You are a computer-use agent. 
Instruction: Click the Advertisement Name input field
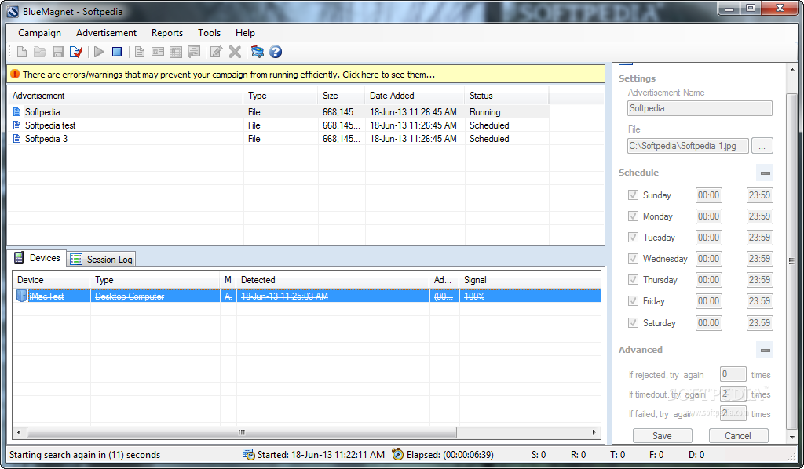700,108
